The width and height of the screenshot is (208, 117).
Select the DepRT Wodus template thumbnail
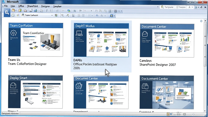101,40
